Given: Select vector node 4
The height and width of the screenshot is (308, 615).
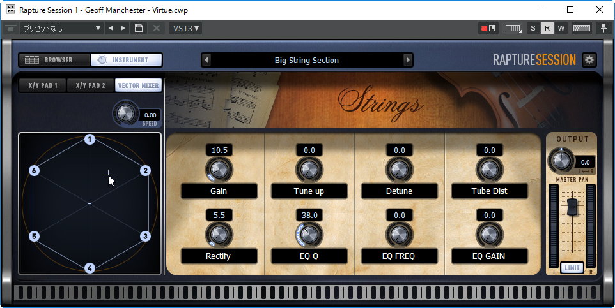Looking at the screenshot, I should pyautogui.click(x=90, y=268).
